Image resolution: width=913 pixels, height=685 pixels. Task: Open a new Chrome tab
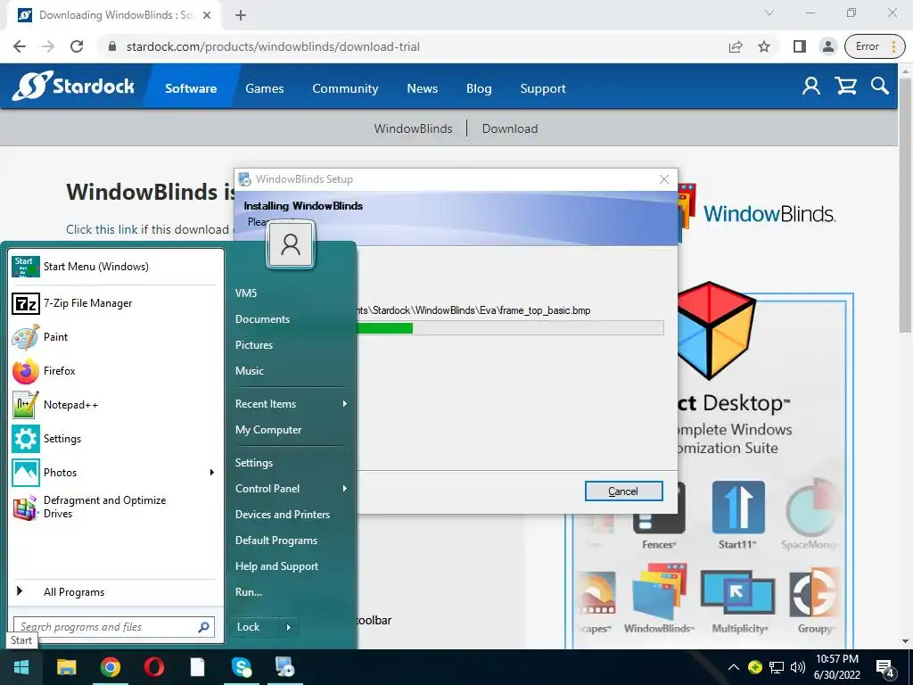coord(241,15)
